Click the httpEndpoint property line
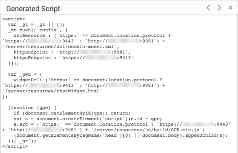The image size is (238, 153). (72, 52)
